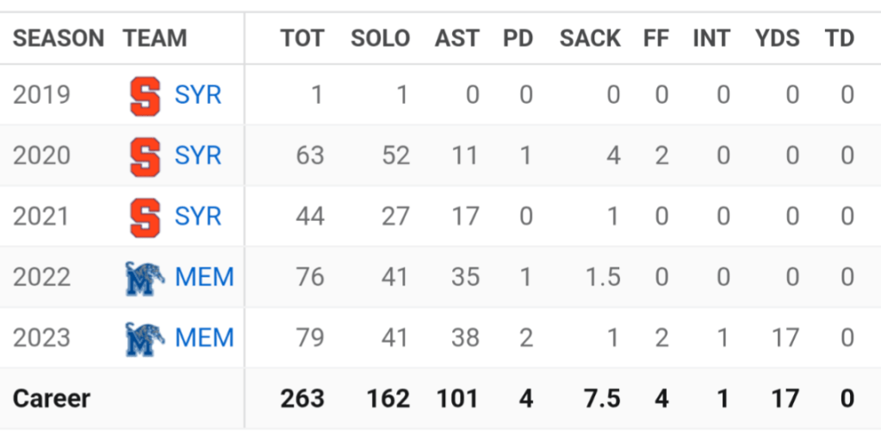Open the SYR team link for 2020
The image size is (881, 435).
[x=198, y=156]
